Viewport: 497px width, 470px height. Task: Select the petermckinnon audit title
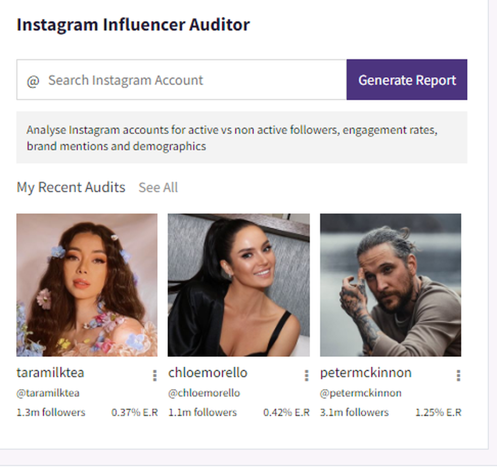pos(366,373)
